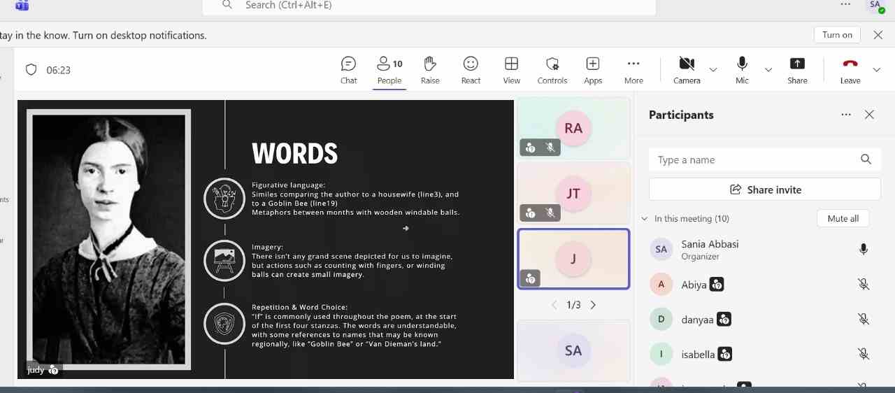895x393 pixels.
Task: Share your screen with Share button
Action: tap(797, 70)
